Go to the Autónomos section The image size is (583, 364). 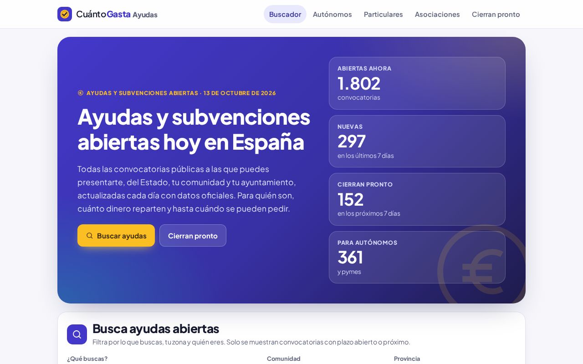click(332, 14)
